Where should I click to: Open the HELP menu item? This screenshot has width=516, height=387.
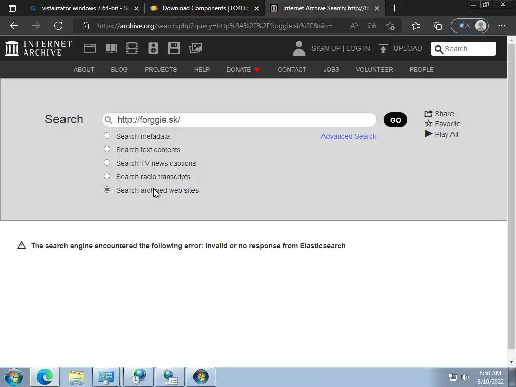point(202,70)
